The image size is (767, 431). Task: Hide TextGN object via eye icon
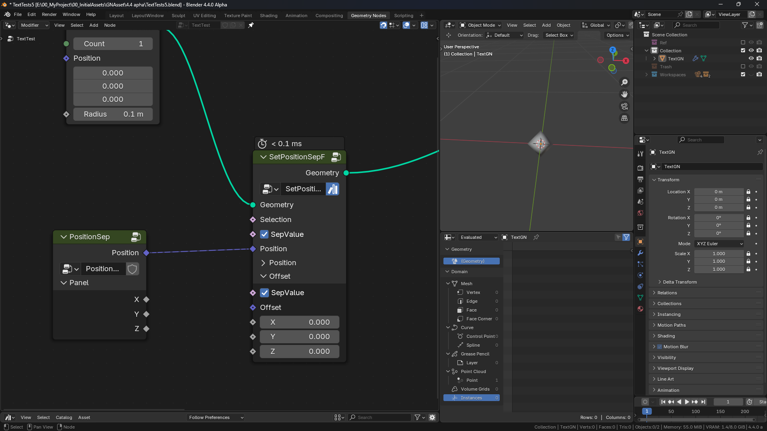pos(751,58)
